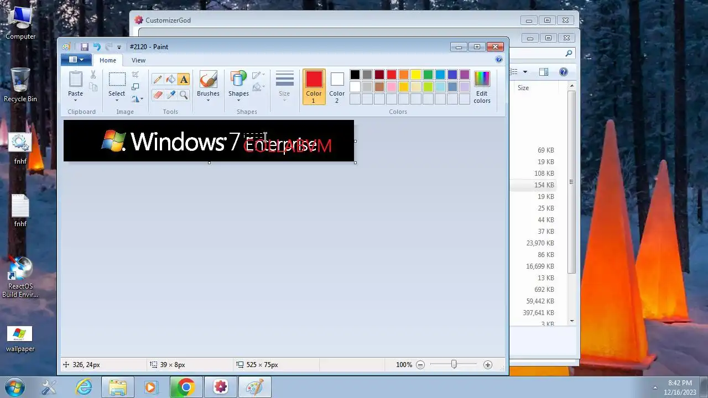Click the Redo arrow in quick access toolbar

[109, 47]
